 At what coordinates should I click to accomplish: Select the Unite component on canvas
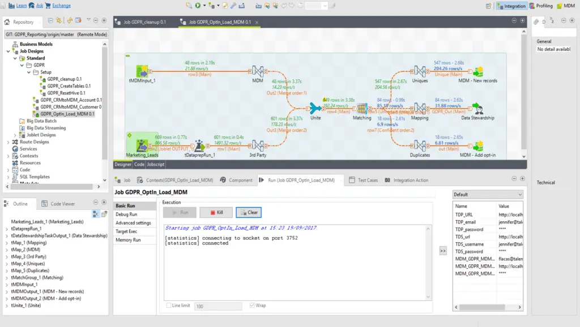click(315, 108)
